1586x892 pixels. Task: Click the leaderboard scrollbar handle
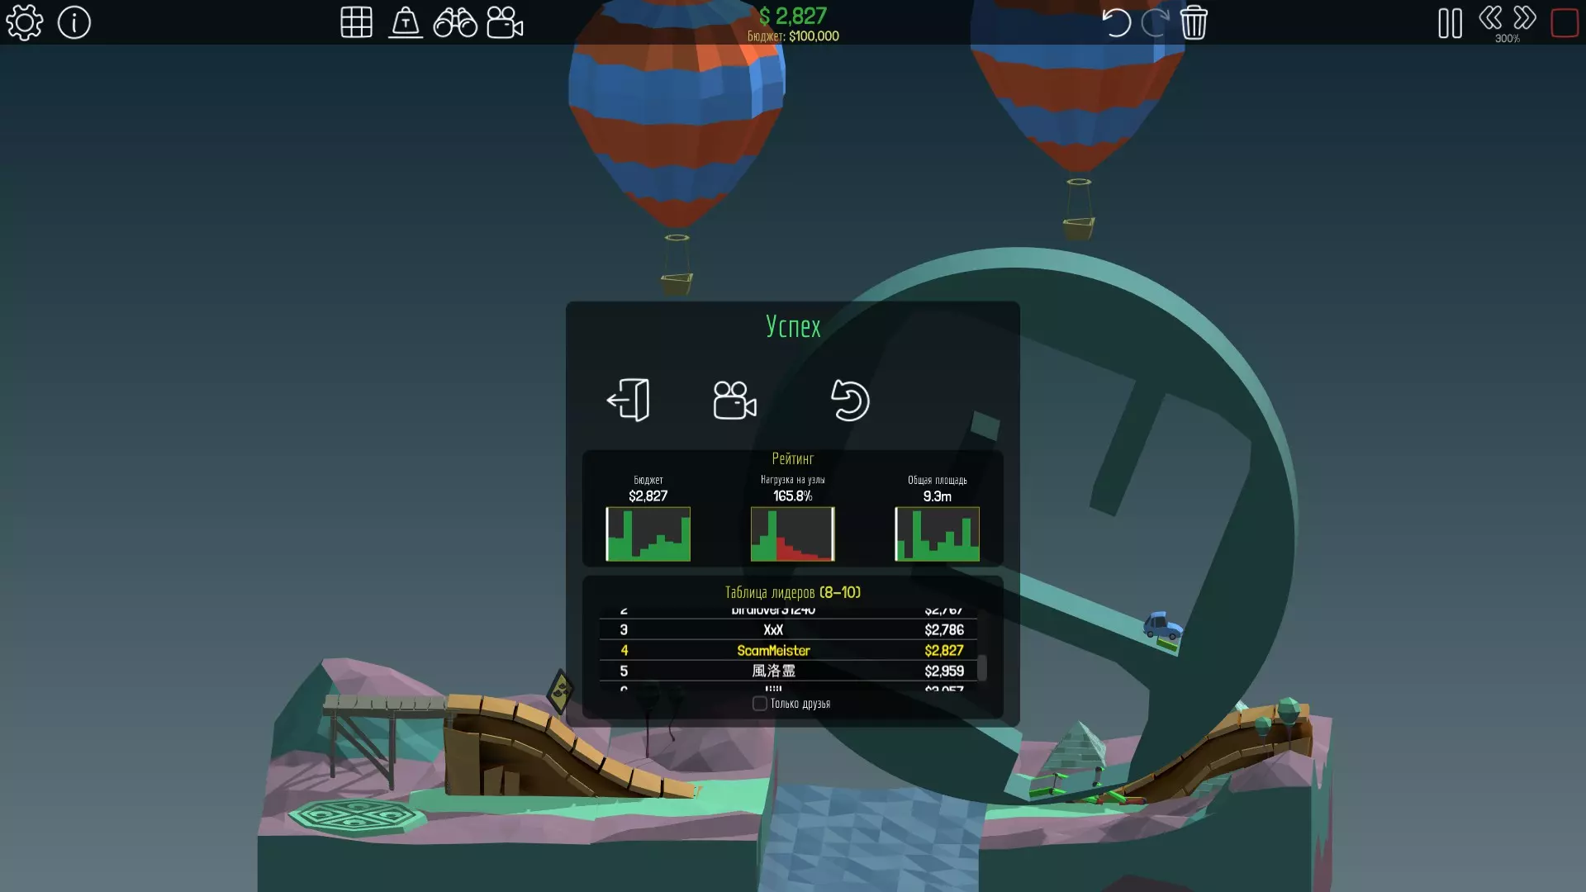[982, 667]
